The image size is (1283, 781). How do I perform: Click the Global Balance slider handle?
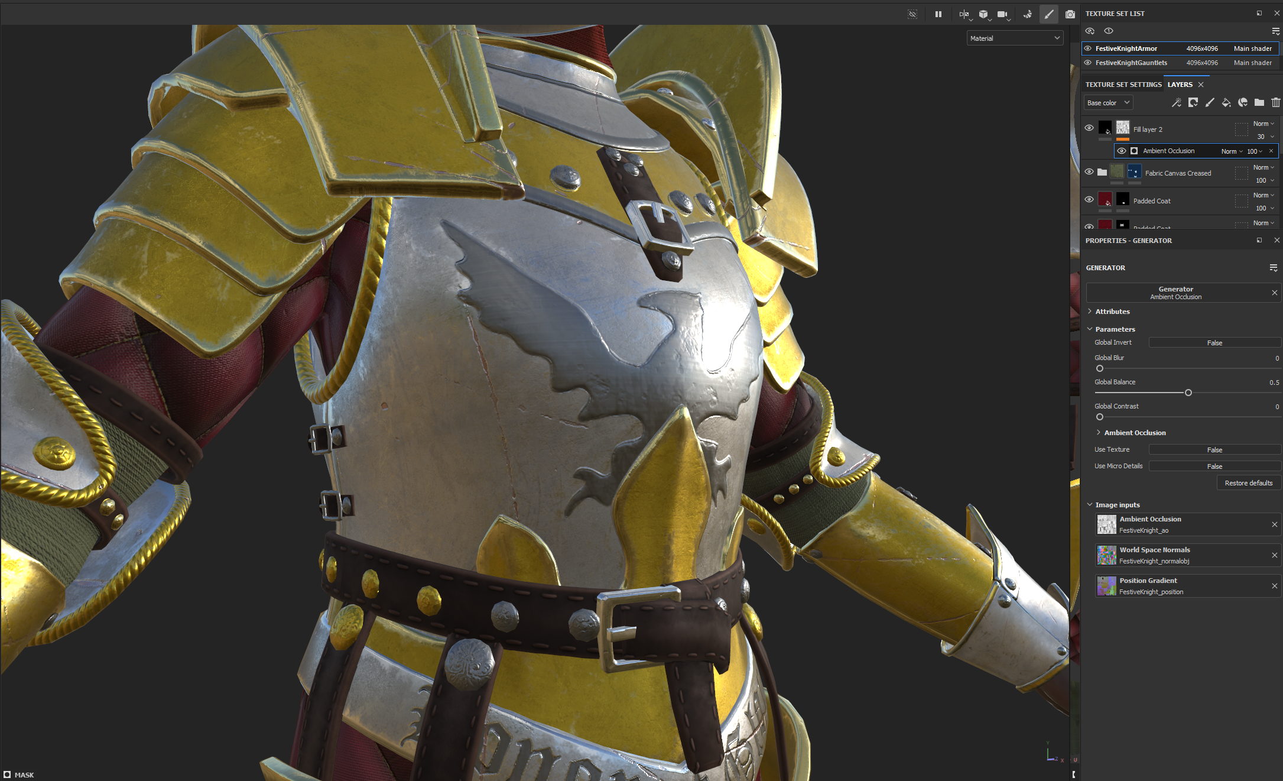pos(1188,393)
